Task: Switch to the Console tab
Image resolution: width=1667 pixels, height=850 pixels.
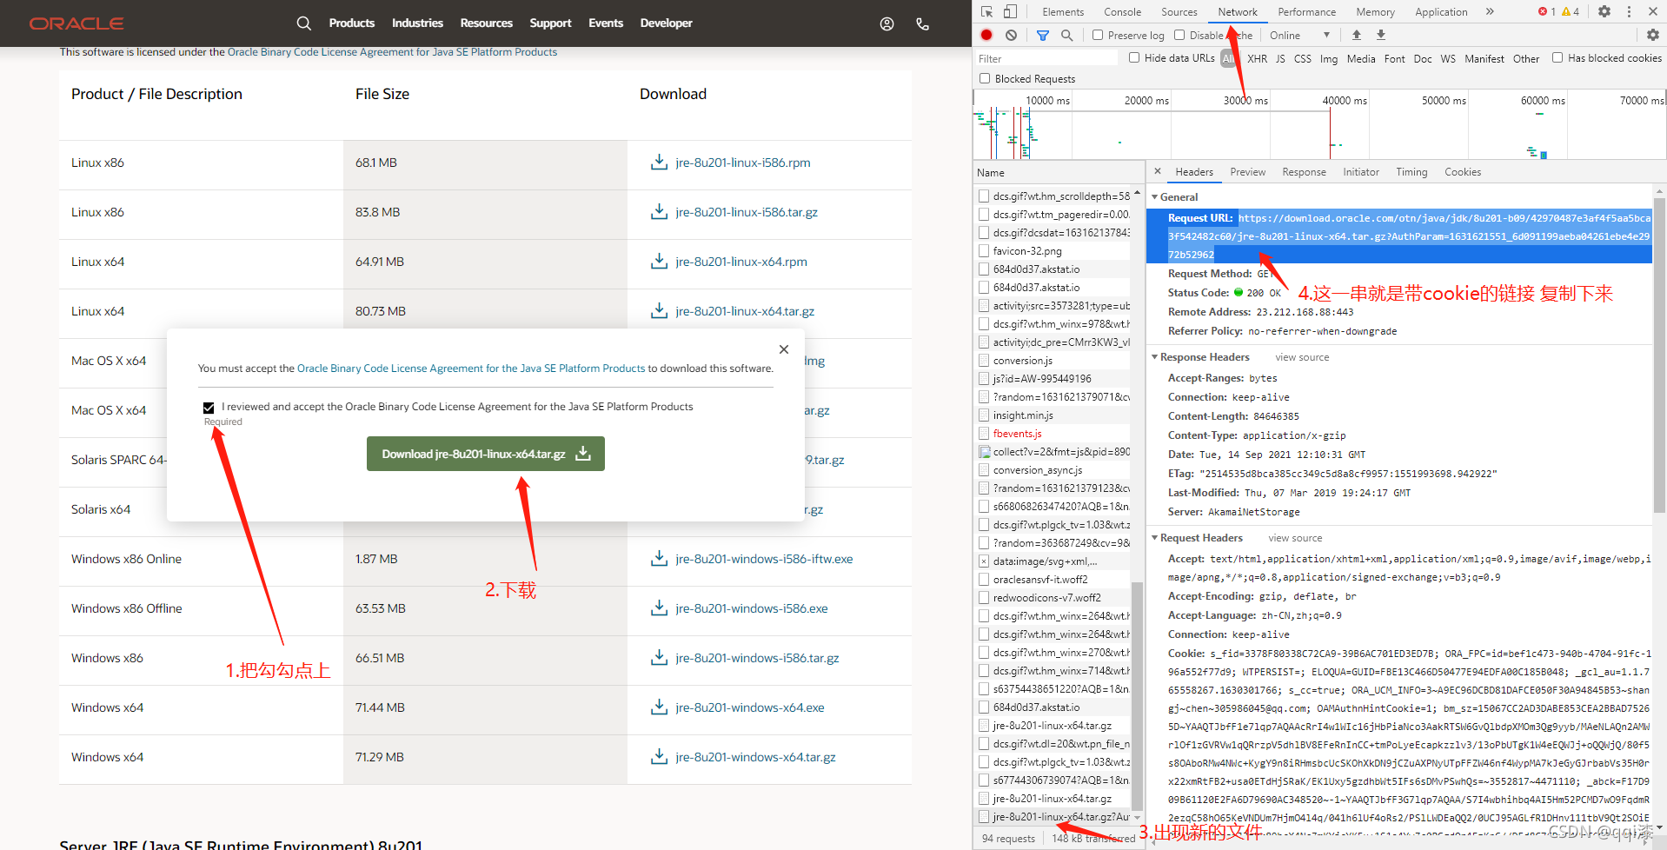Action: pyautogui.click(x=1123, y=11)
